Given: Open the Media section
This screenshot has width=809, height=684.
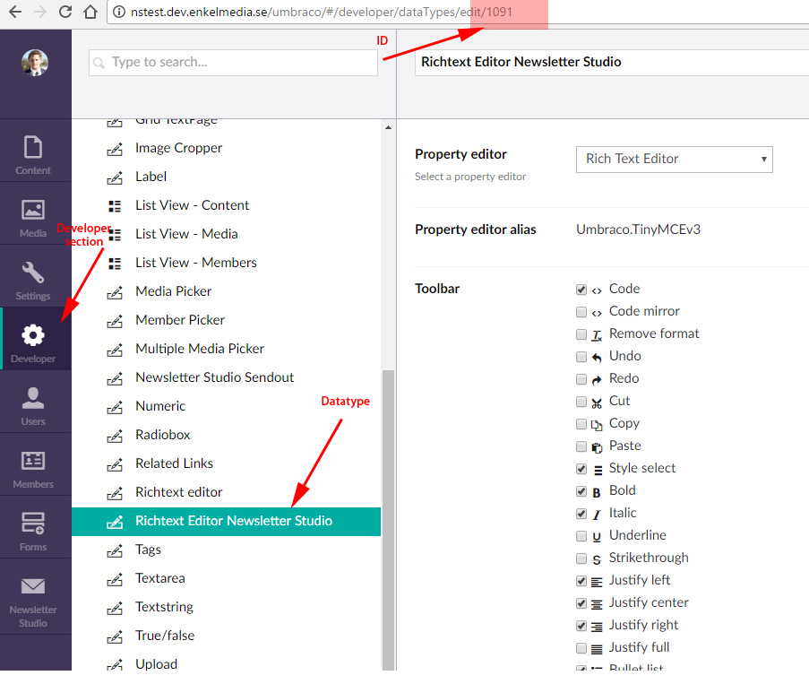Looking at the screenshot, I should pos(33,217).
